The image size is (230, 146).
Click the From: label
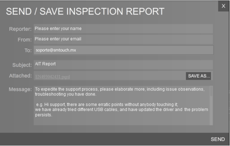pos(25,40)
